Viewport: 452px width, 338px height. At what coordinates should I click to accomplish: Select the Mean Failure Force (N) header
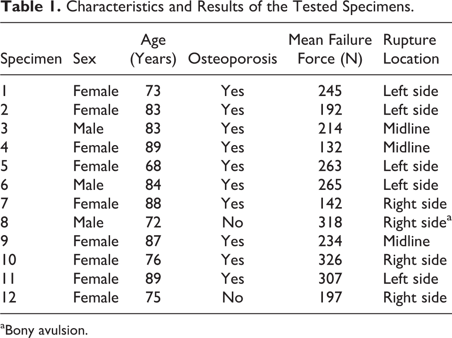330,50
